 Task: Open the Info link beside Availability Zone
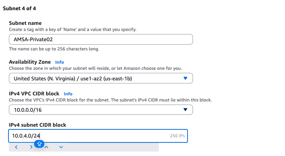[x=59, y=62]
